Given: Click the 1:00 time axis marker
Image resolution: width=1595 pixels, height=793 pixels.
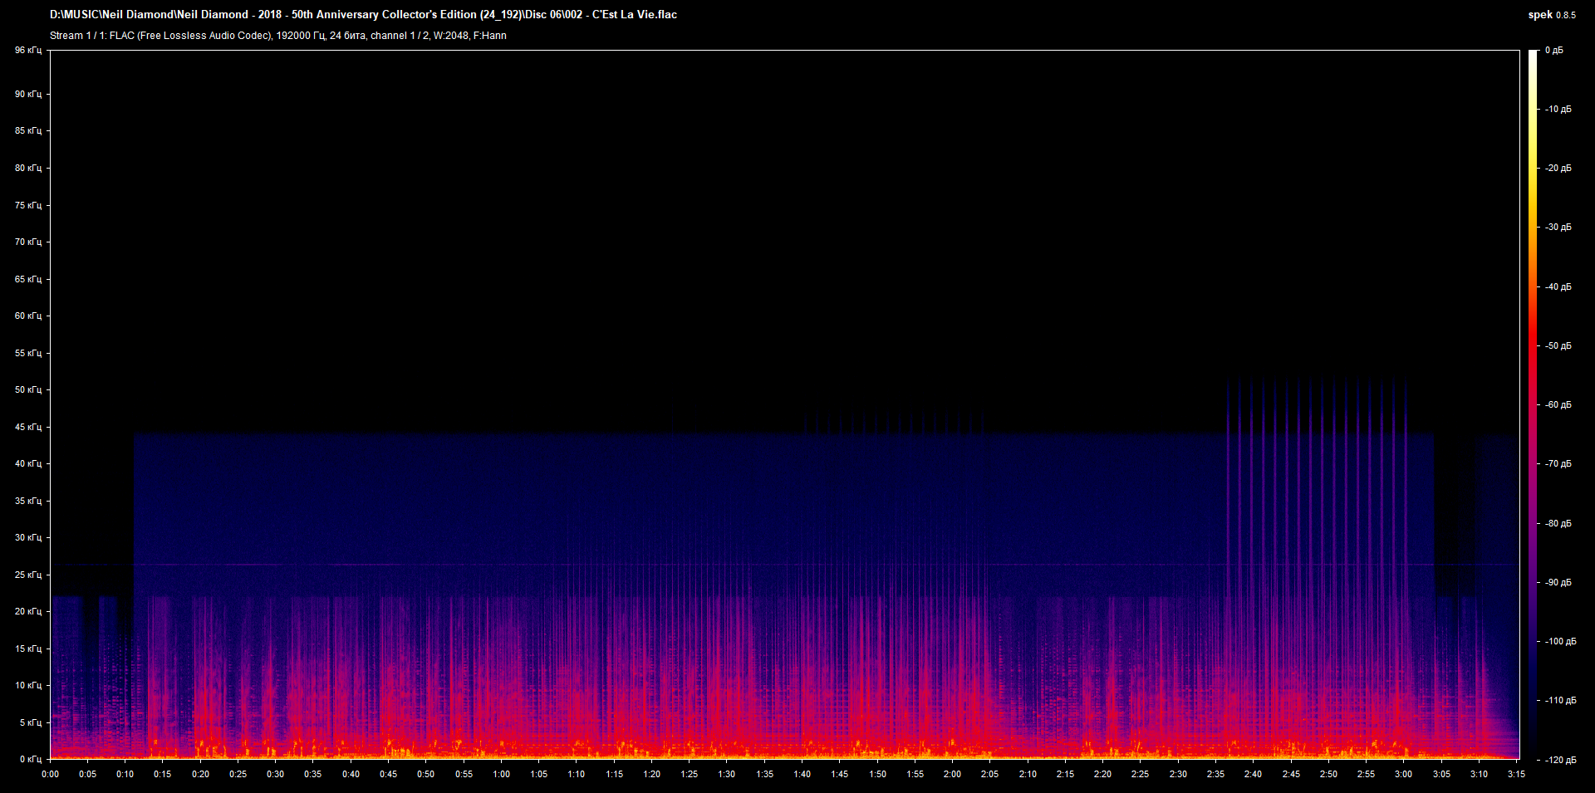Looking at the screenshot, I should tap(501, 774).
